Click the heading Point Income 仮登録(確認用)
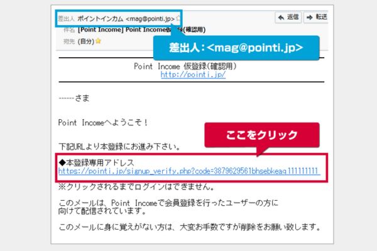This screenshot has width=377, height=251. pos(185,66)
